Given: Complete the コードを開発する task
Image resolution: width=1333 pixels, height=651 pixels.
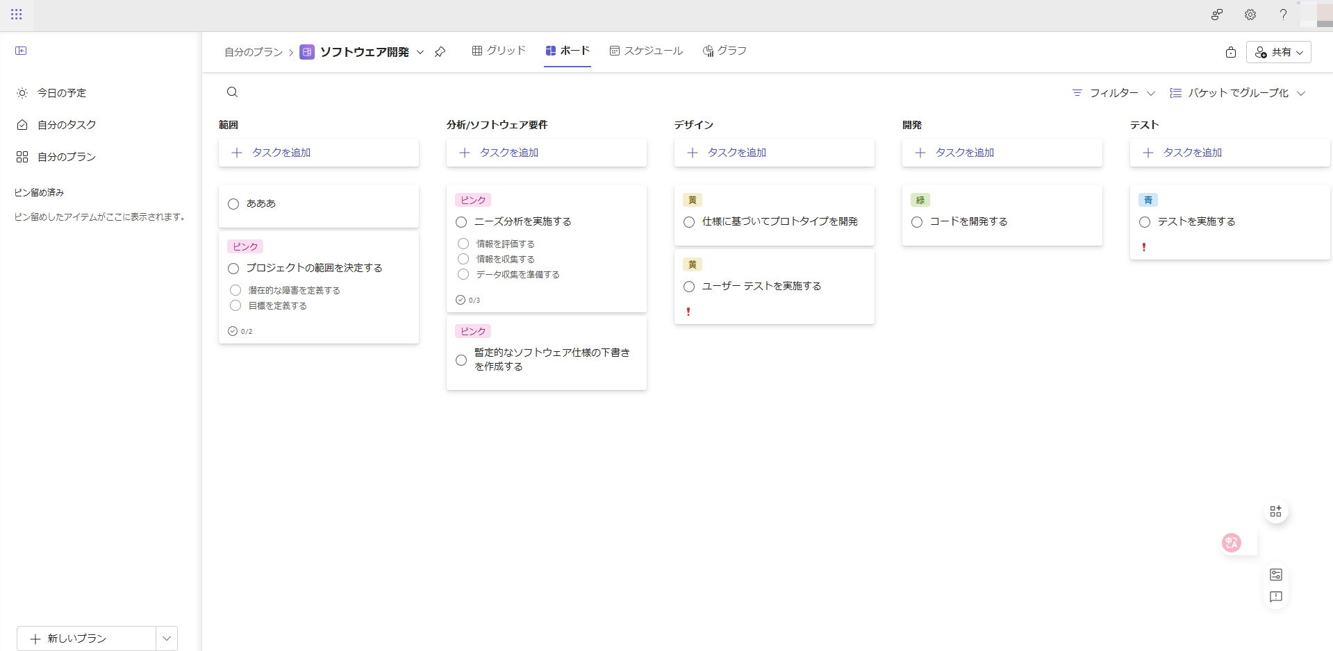Looking at the screenshot, I should click(917, 222).
